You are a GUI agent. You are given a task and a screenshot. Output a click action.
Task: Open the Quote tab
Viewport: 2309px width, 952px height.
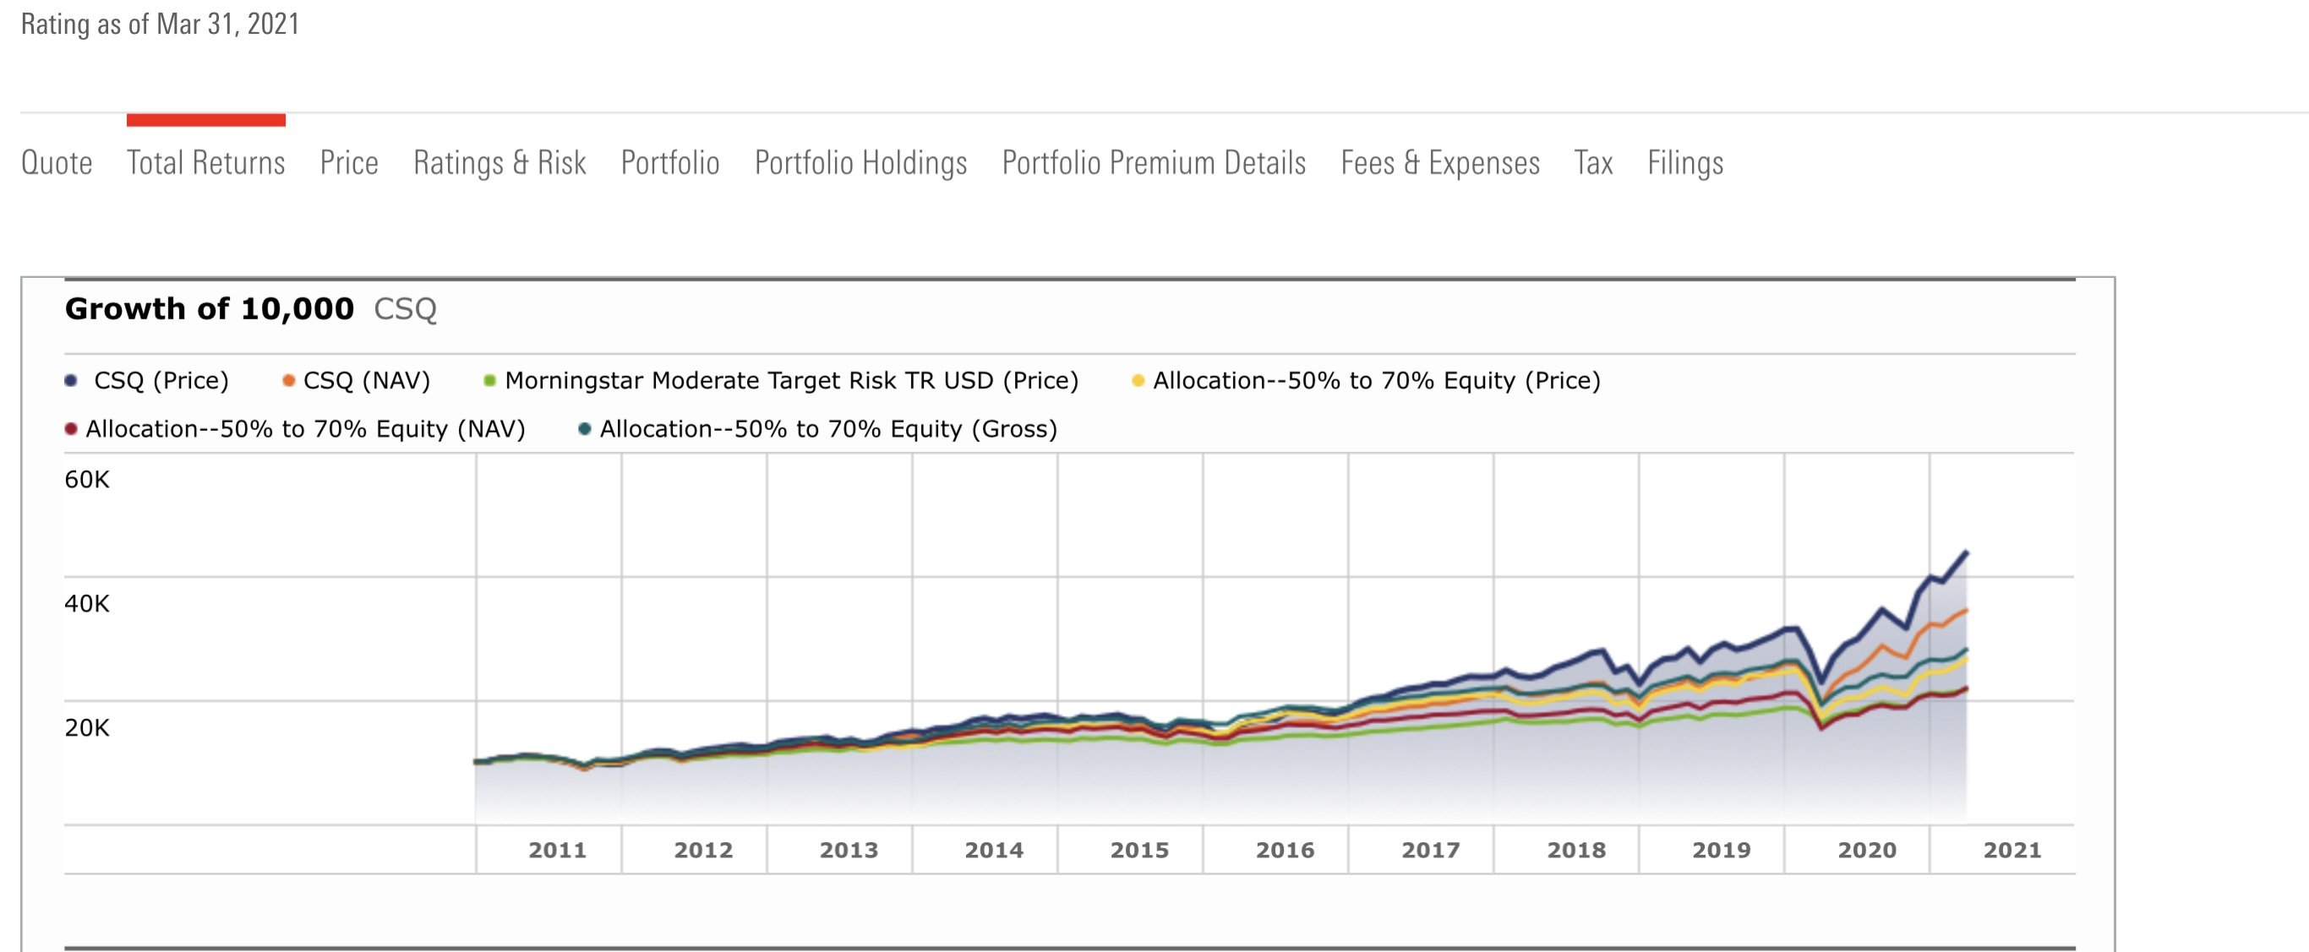57,163
